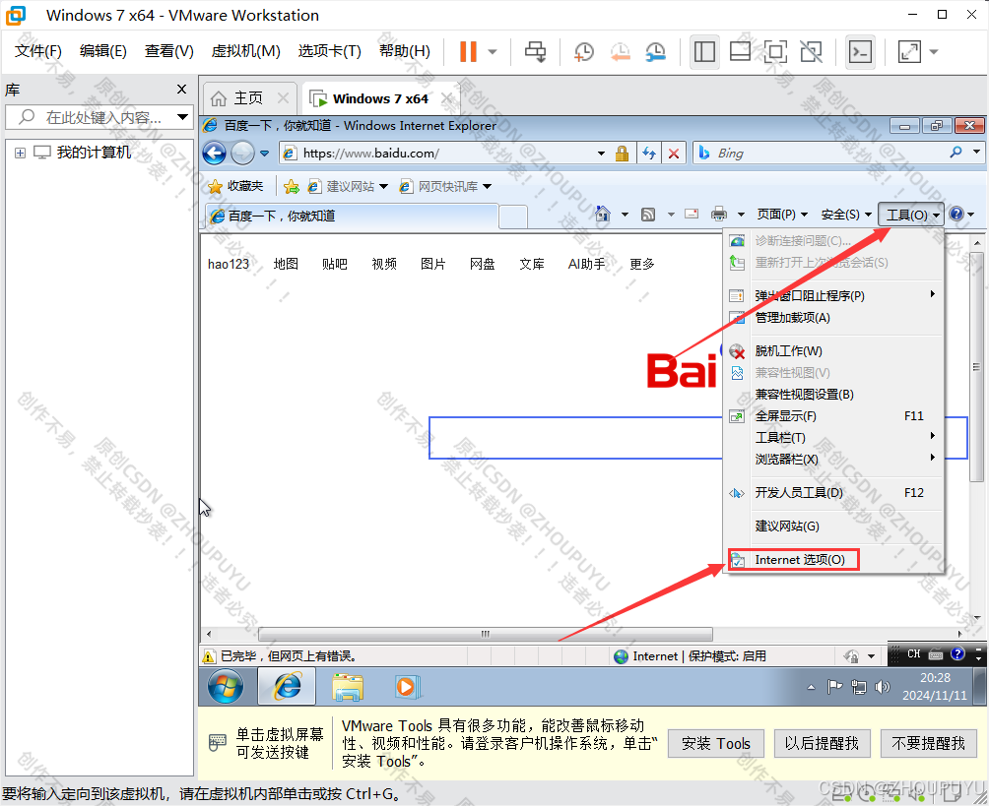Click stretch guest display icon
This screenshot has width=989, height=806.
[909, 52]
